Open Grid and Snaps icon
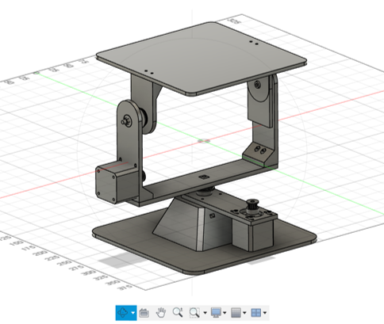The image size is (384, 324). pos(236,313)
